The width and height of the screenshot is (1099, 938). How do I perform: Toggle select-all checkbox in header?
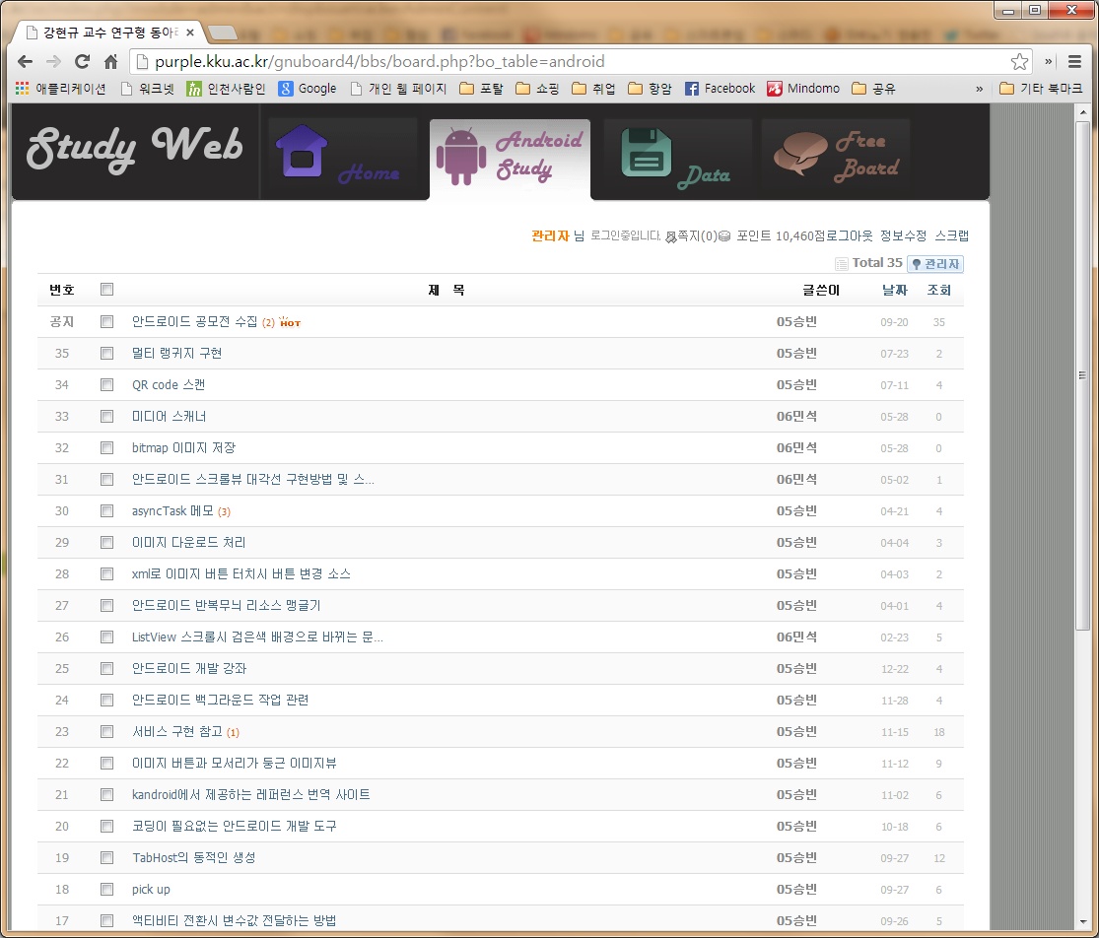[x=107, y=290]
